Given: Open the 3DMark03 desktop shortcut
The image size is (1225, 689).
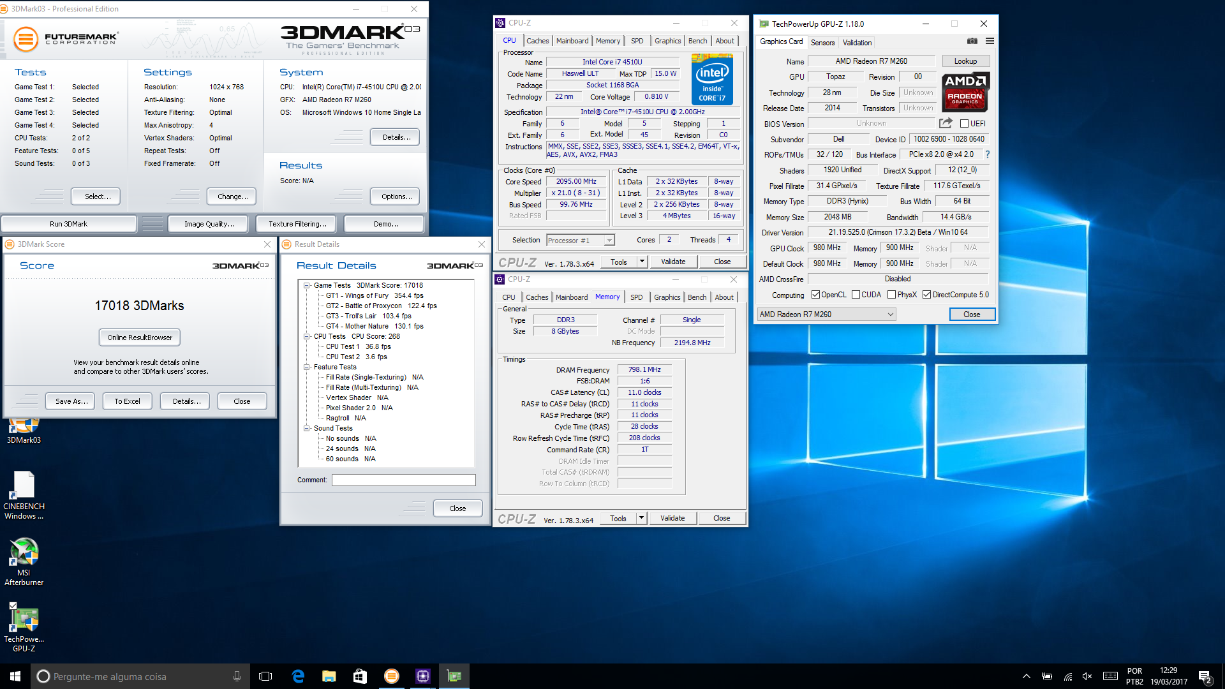Looking at the screenshot, I should tap(24, 431).
